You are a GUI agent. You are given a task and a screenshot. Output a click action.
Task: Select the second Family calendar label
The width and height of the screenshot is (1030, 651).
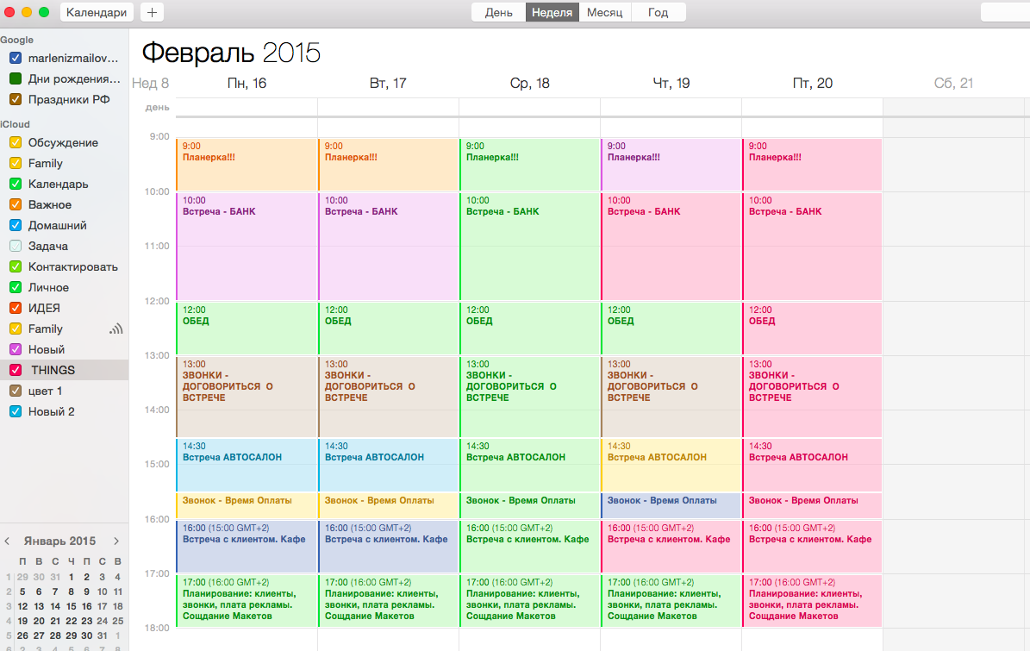[x=46, y=329]
